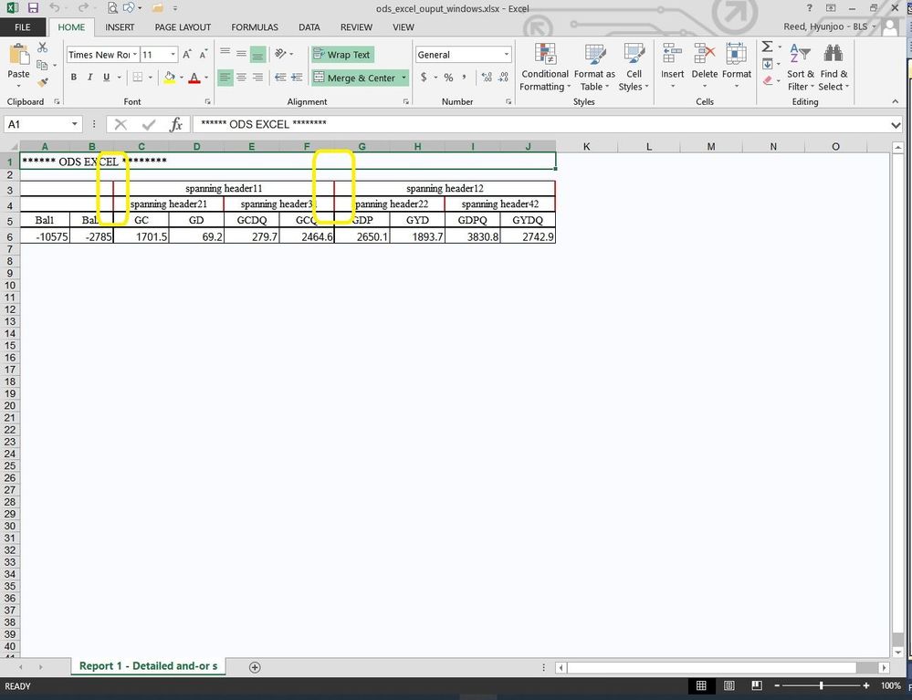
Task: Switch to Page Layout view icon
Action: pos(729,686)
